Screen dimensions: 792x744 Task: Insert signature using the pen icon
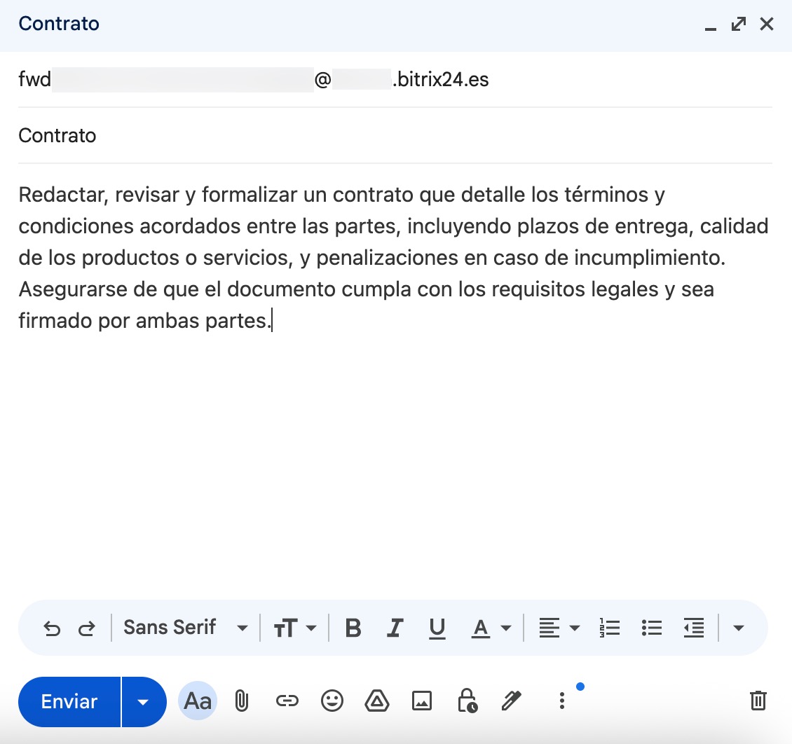click(x=512, y=701)
